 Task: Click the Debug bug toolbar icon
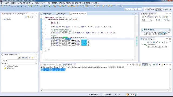[44, 6]
